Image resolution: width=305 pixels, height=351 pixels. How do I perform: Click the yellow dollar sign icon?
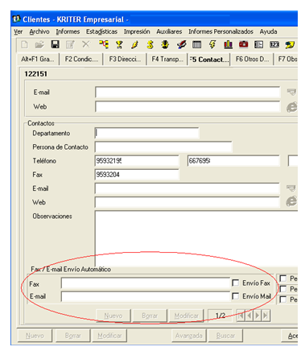coord(150,44)
